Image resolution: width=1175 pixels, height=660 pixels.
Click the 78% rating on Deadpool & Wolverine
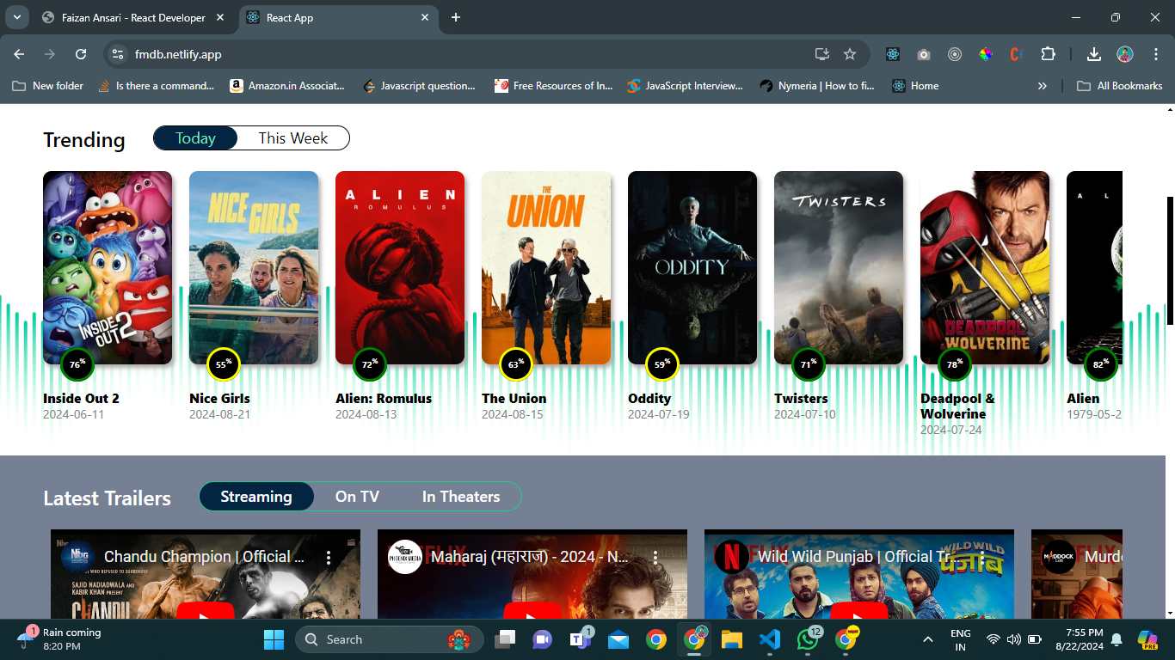(955, 364)
